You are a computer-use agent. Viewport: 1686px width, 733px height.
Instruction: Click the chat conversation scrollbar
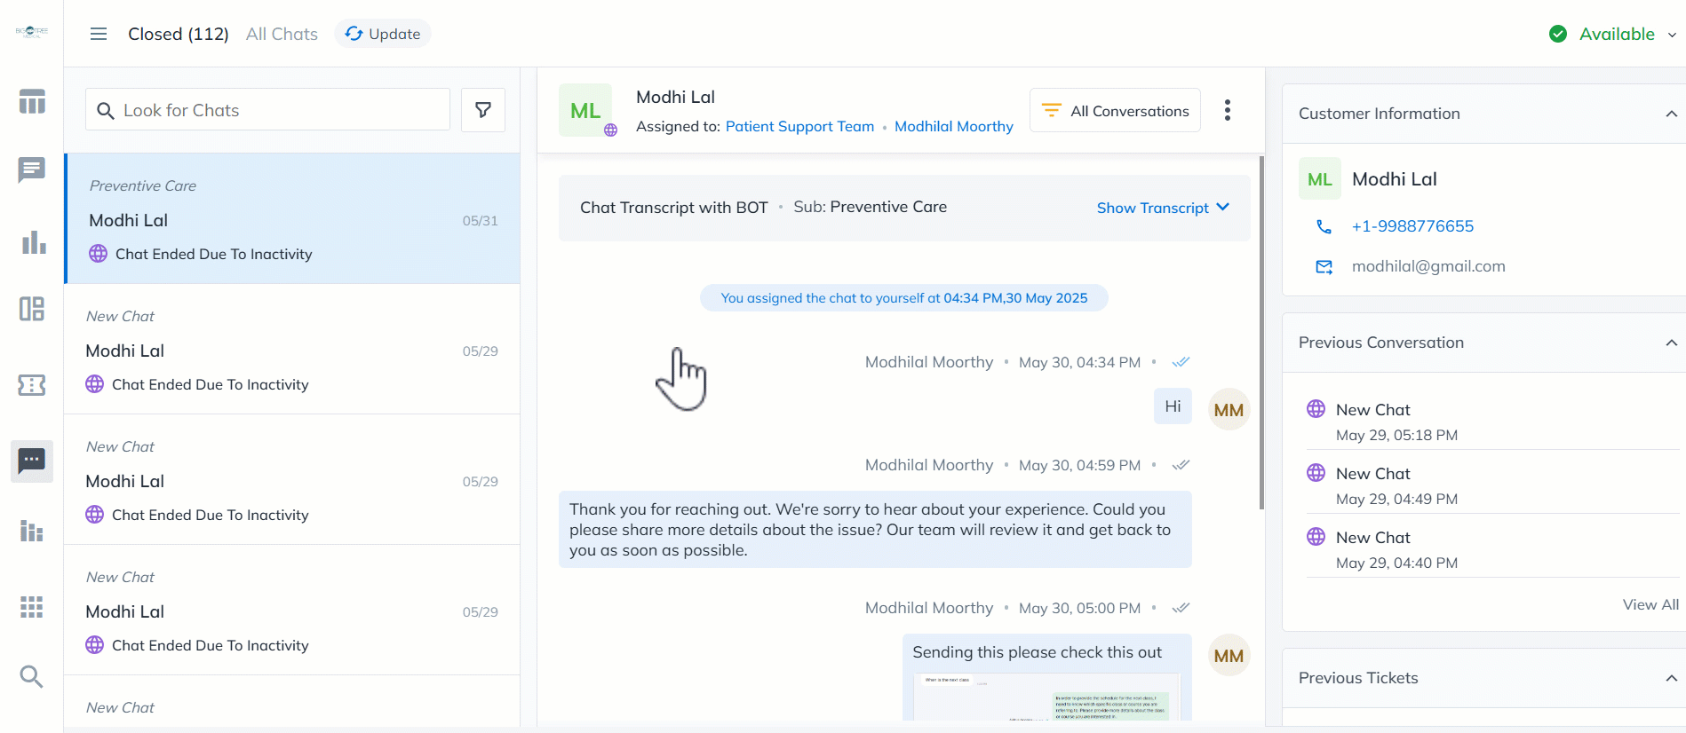click(x=1261, y=333)
